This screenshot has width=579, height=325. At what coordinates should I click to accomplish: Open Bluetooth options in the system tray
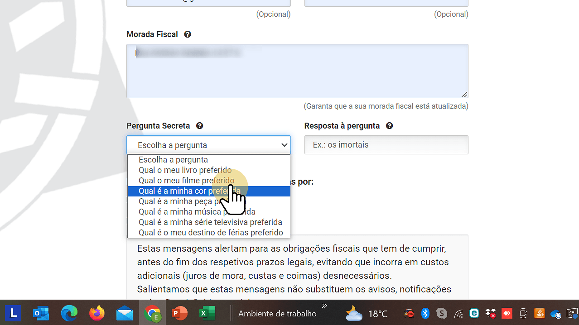[x=425, y=313]
